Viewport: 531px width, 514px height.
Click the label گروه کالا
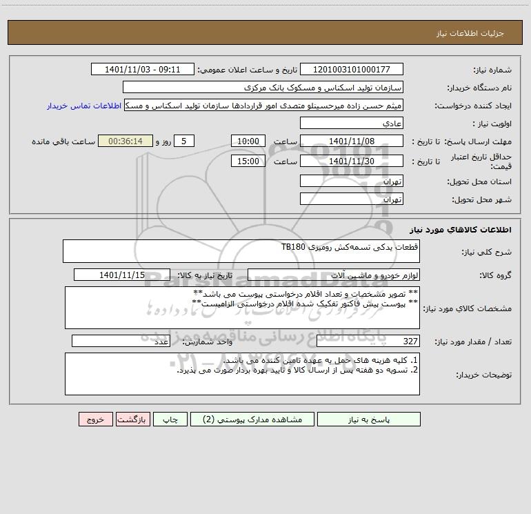pyautogui.click(x=495, y=275)
